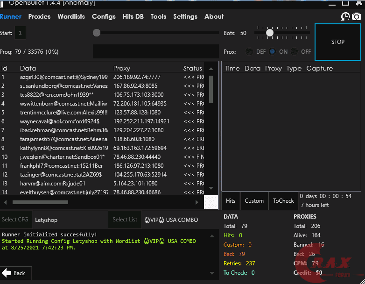Open the Hits DB tab
The image size is (365, 284).
(133, 16)
